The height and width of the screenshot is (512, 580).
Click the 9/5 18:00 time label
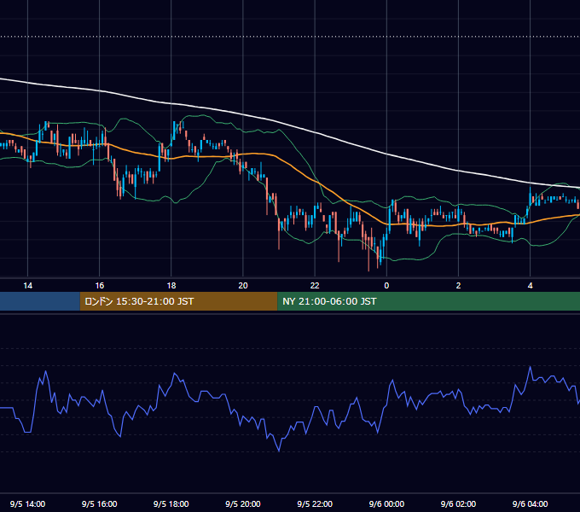click(x=171, y=503)
